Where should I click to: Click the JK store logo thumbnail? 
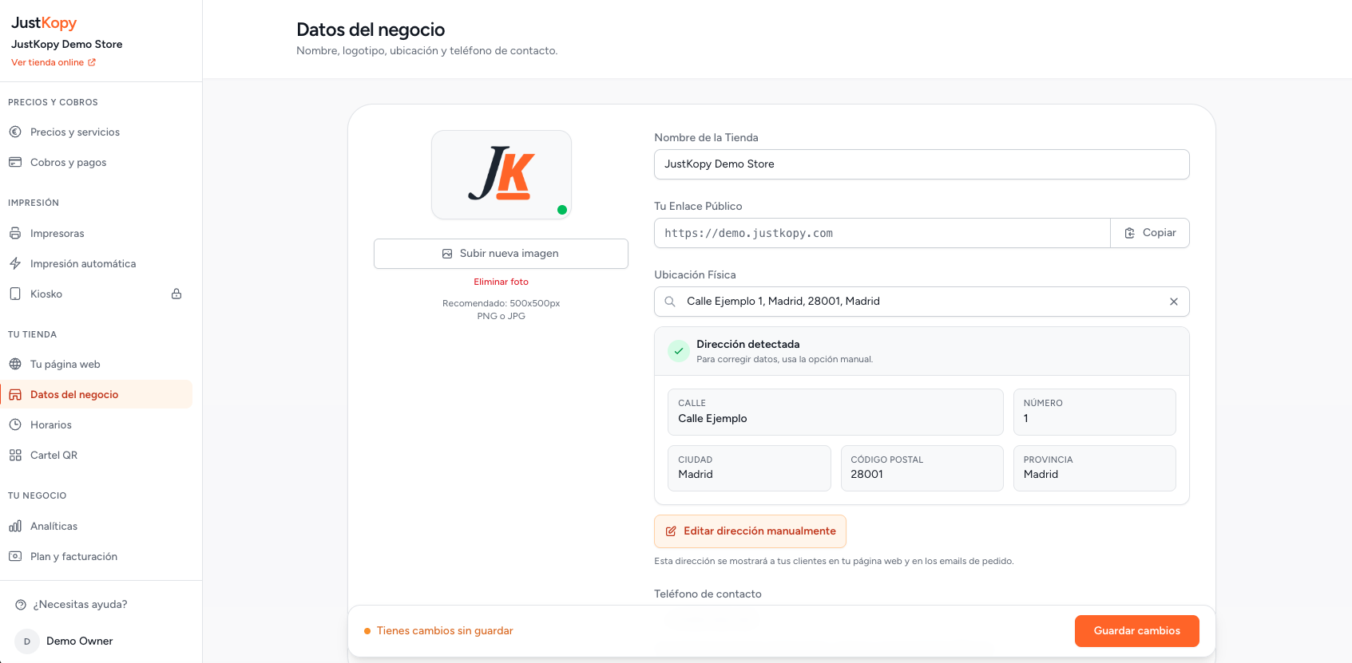tap(502, 175)
